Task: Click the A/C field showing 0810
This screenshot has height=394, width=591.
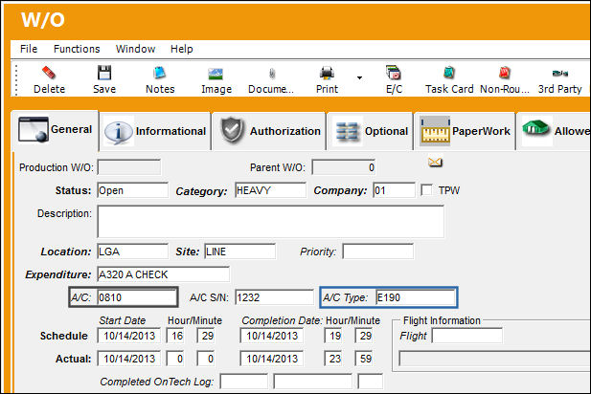Action: [x=137, y=297]
